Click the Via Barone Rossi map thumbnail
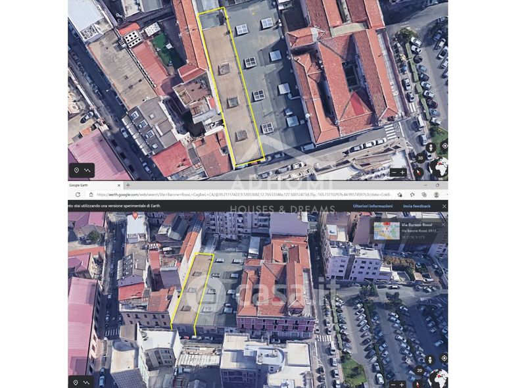 click(x=387, y=231)
